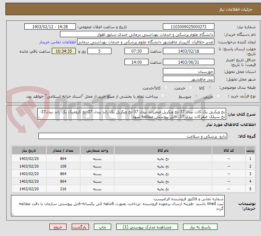Select the کالا/خدمت radio button

pyautogui.click(x=166, y=87)
